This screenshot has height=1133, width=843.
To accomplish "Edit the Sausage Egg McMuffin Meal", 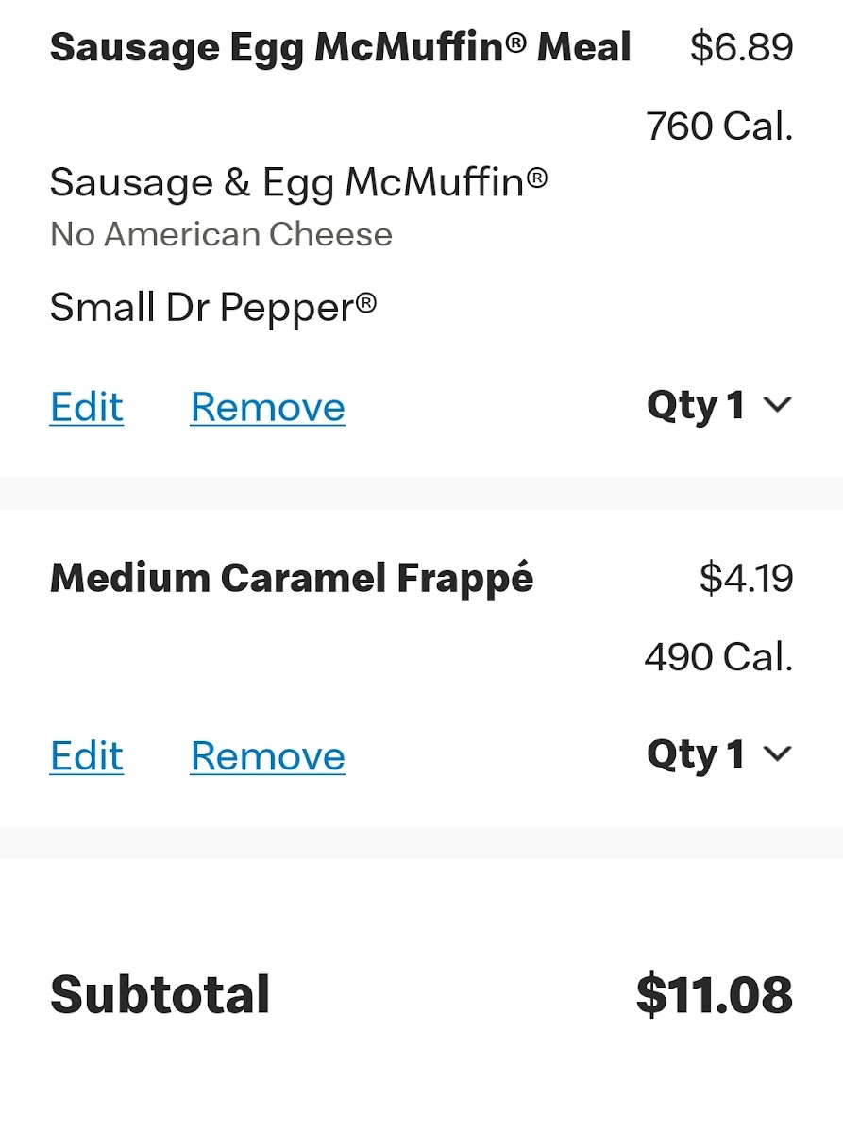I will (87, 408).
